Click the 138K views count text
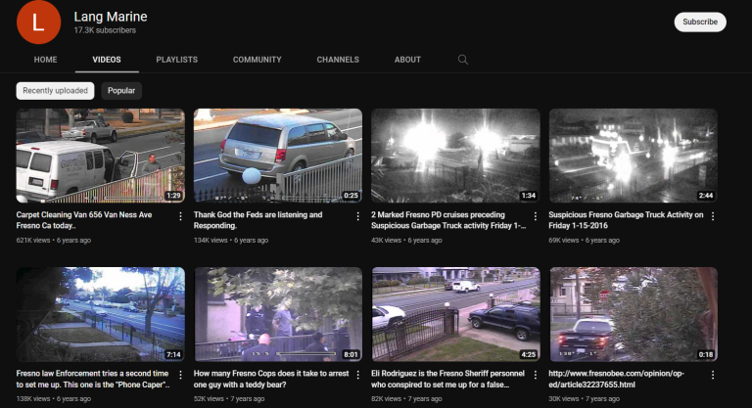Viewport: 752px width, 408px height. 33,399
